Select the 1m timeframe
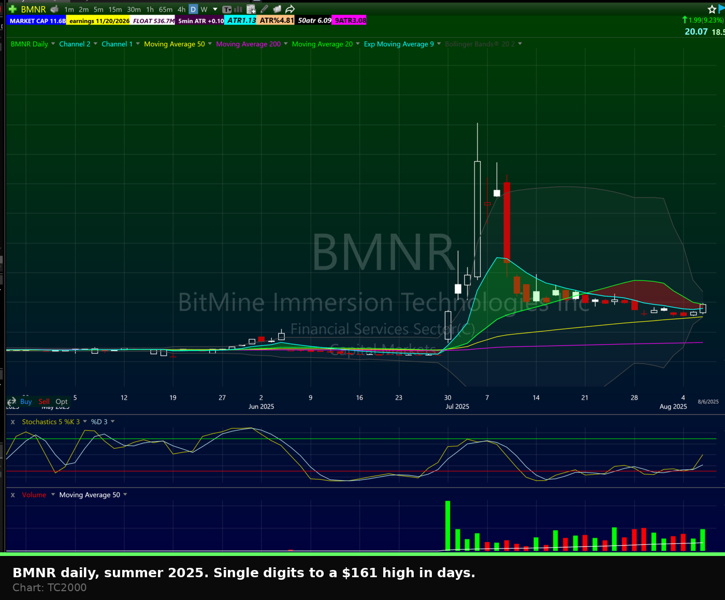725x600 pixels. pos(69,9)
